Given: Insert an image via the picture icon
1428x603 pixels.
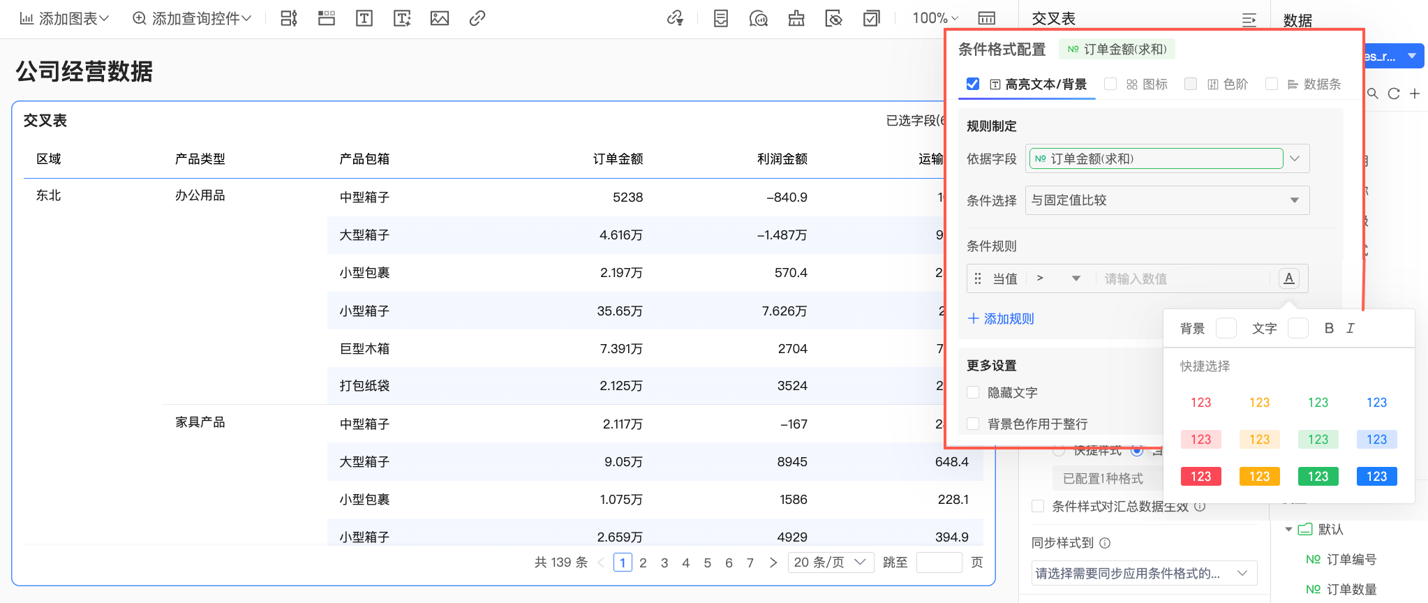Looking at the screenshot, I should pyautogui.click(x=440, y=18).
